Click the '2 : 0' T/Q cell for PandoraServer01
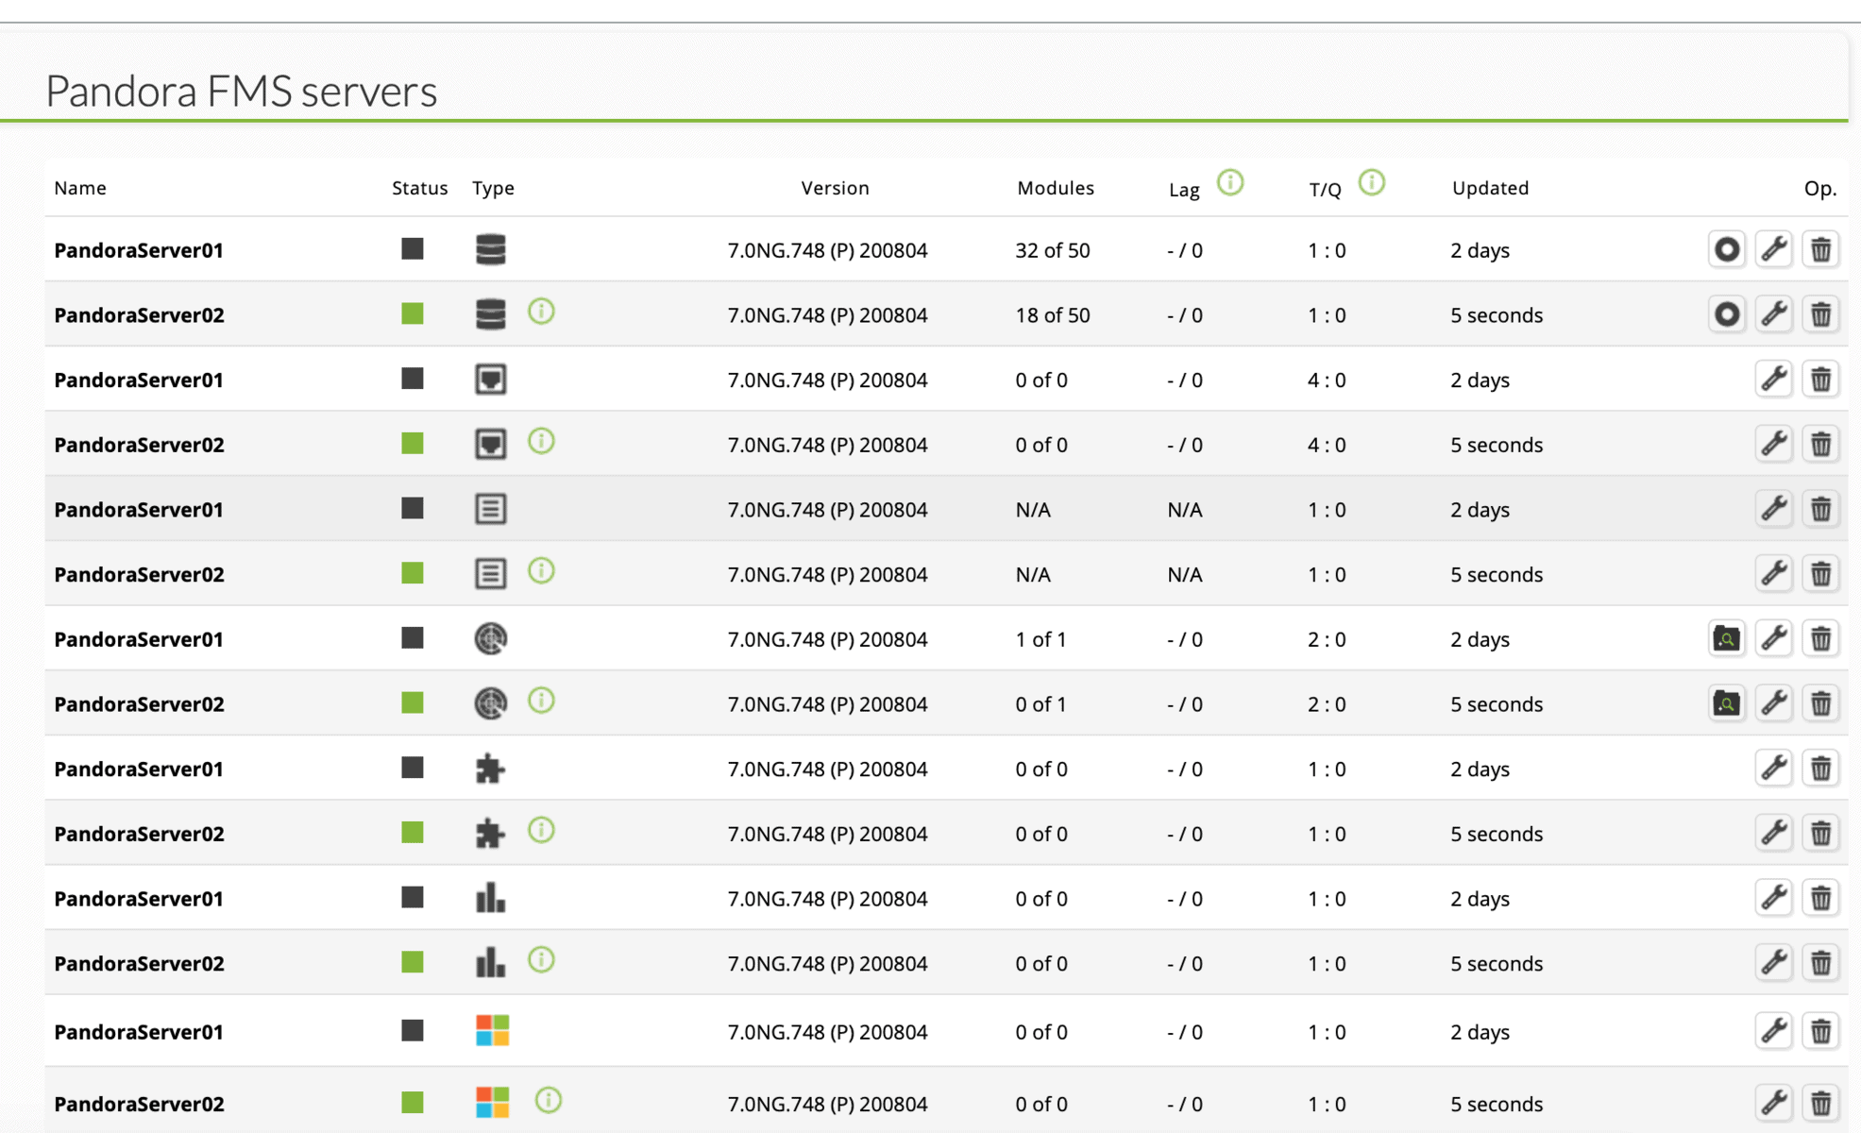This screenshot has height=1133, width=1861. click(1327, 639)
